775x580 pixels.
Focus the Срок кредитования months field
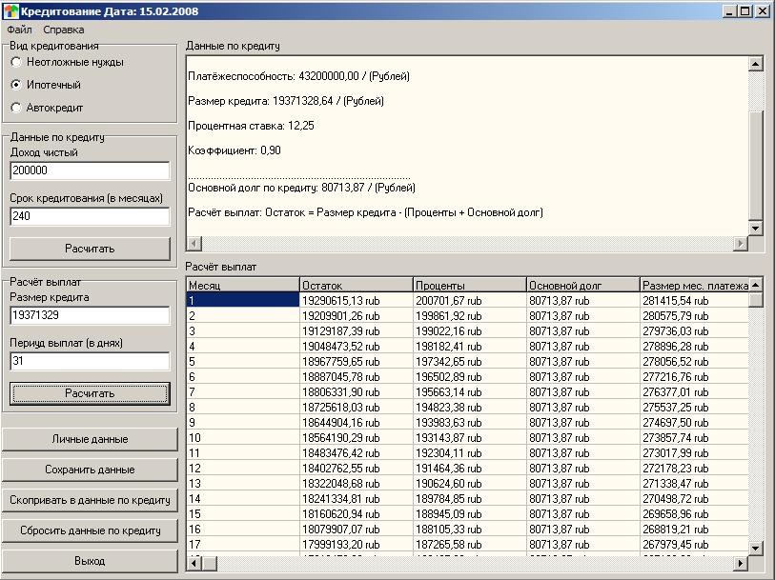90,216
